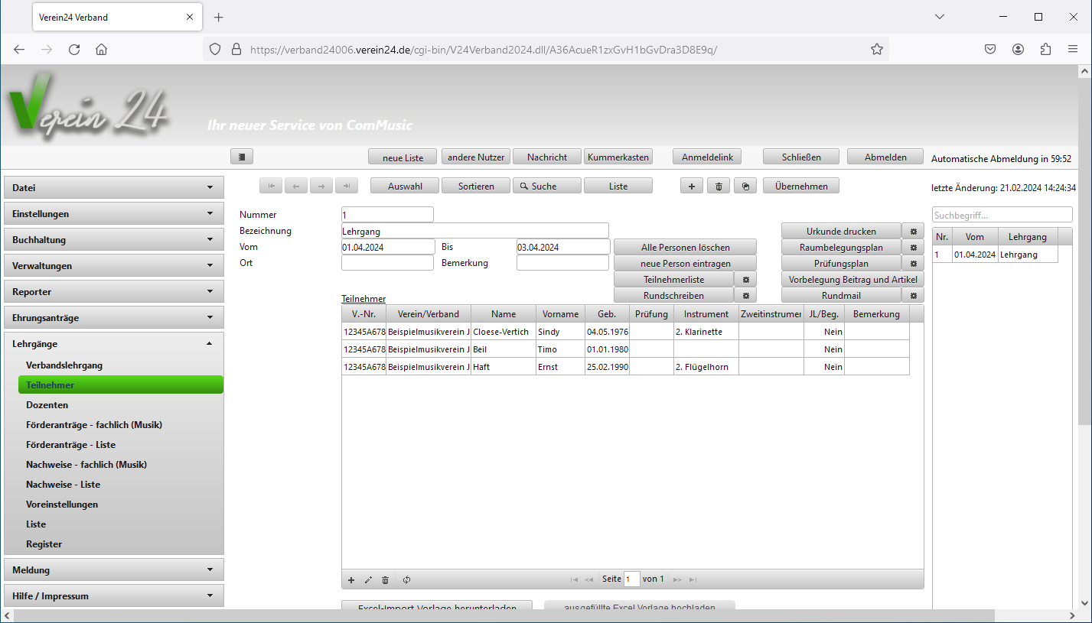Image resolution: width=1092 pixels, height=623 pixels.
Task: Open the Kummerkasten
Action: click(x=618, y=157)
